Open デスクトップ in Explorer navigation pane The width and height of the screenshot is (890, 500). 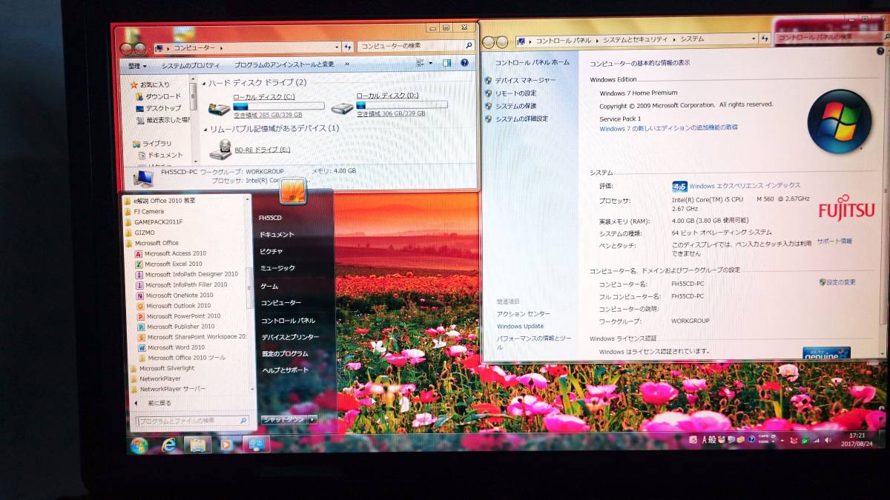coord(158,108)
